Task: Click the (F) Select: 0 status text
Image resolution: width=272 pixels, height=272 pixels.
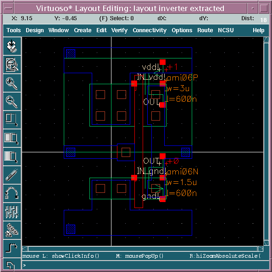Action: click(x=117, y=18)
